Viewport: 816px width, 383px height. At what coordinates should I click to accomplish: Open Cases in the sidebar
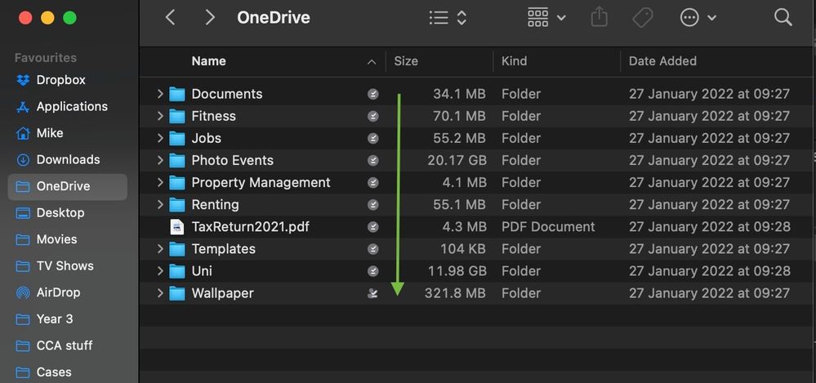point(68,372)
